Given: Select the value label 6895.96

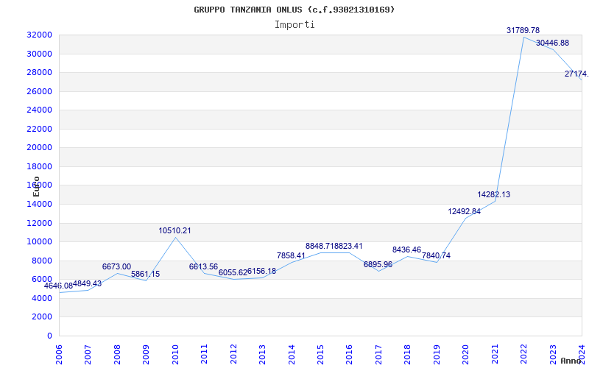Looking at the screenshot, I should pos(378,264).
